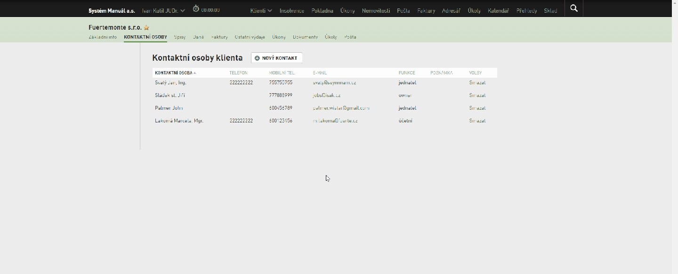Open the Dokumenty tab
Image resolution: width=678 pixels, height=274 pixels.
click(x=305, y=37)
